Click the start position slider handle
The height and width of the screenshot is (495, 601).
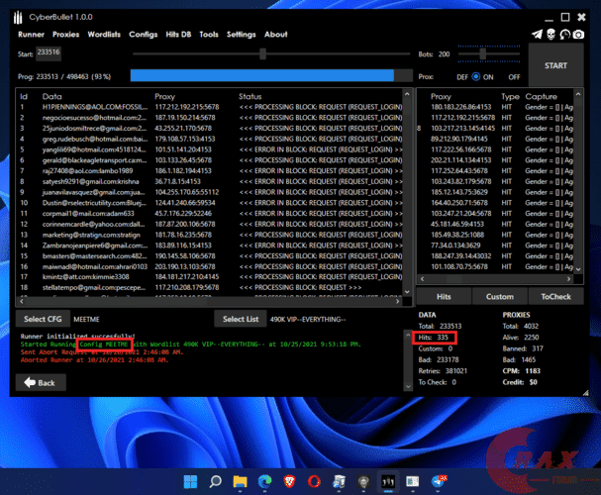click(262, 54)
